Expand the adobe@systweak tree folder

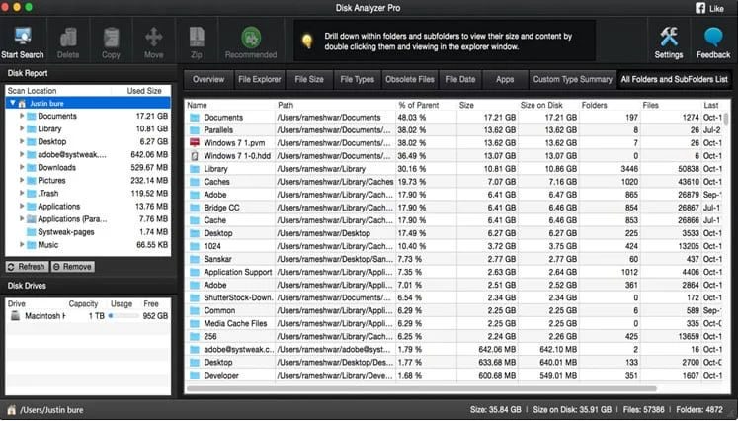(x=22, y=154)
